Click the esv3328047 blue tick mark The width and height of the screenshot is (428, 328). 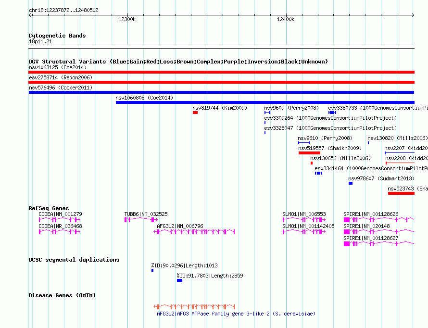(x=265, y=133)
